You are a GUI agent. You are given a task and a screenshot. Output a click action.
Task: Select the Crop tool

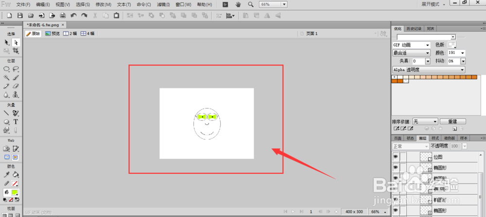[16, 50]
